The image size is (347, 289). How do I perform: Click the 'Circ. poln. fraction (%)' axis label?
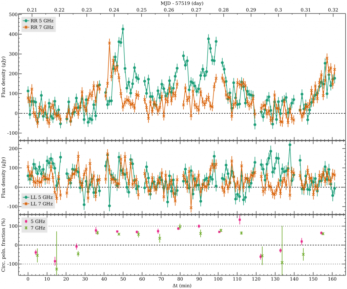click(3, 245)
